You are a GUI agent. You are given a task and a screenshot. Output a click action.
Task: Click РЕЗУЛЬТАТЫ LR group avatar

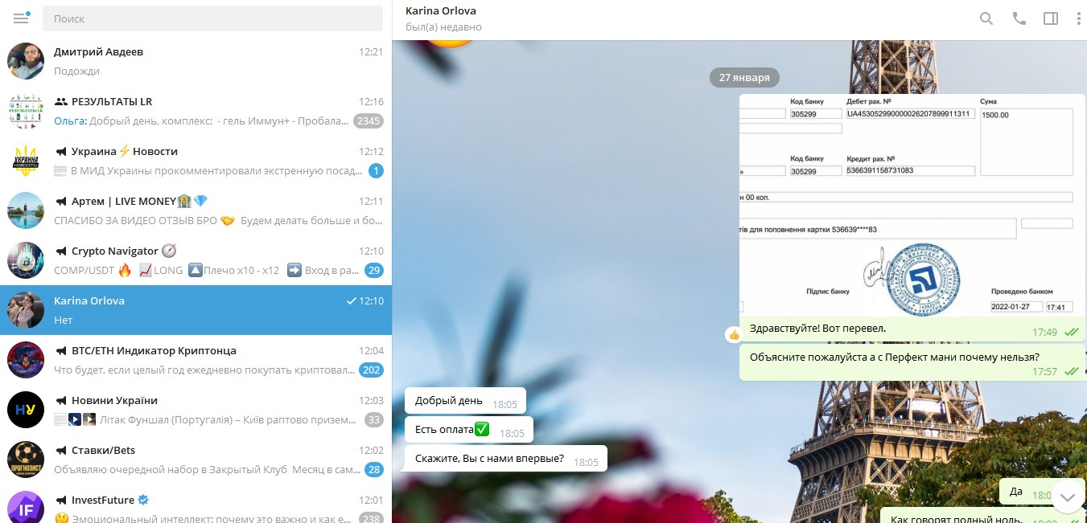(x=26, y=111)
